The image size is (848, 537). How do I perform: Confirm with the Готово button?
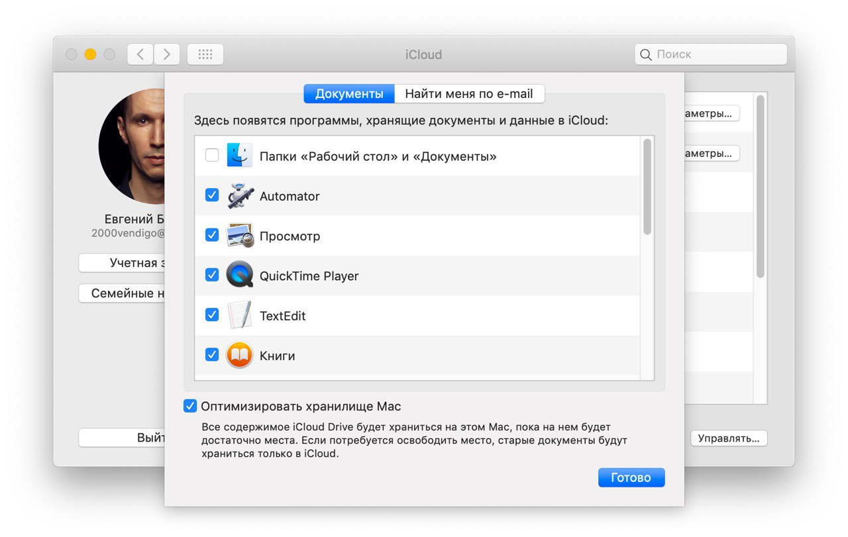631,477
